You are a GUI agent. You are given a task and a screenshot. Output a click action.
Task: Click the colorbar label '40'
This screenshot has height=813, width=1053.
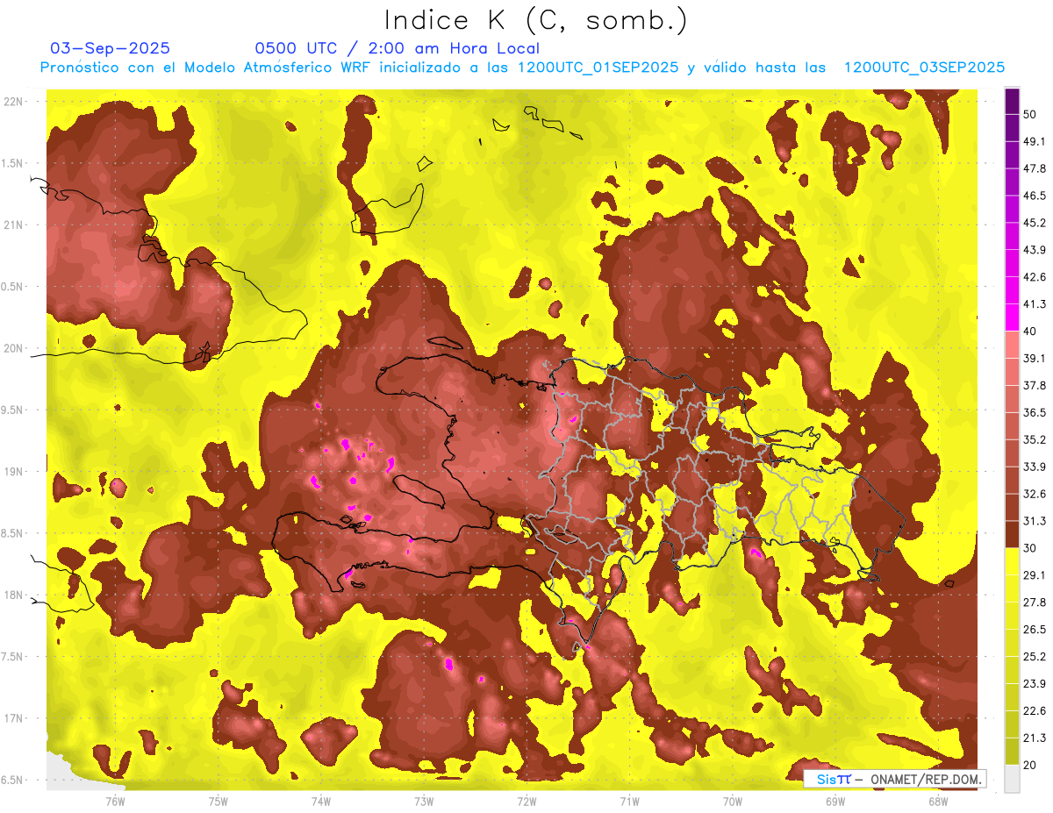coord(1030,332)
